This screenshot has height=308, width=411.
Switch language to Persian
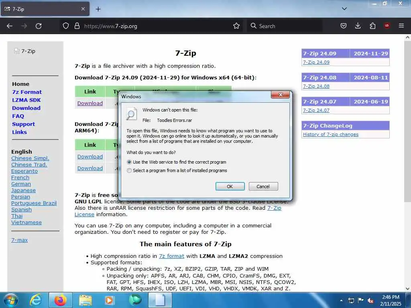(20, 197)
